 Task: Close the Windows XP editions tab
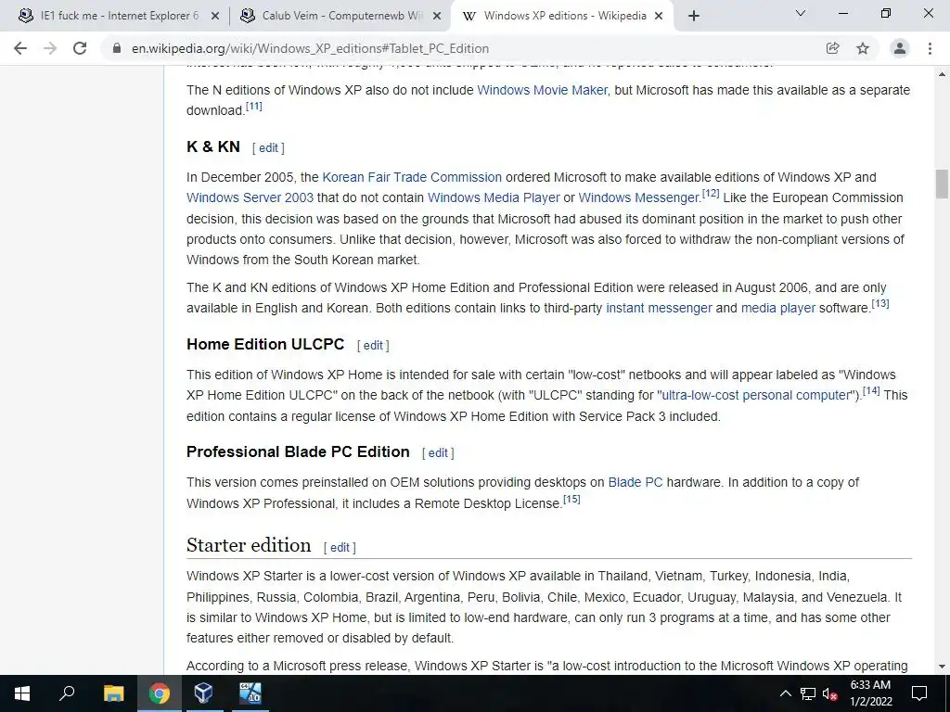[x=660, y=17]
